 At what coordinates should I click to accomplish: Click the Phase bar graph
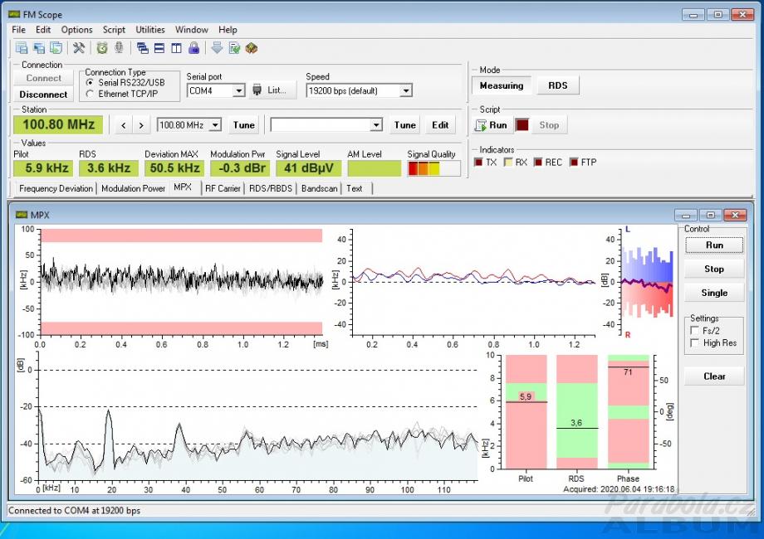[629, 412]
